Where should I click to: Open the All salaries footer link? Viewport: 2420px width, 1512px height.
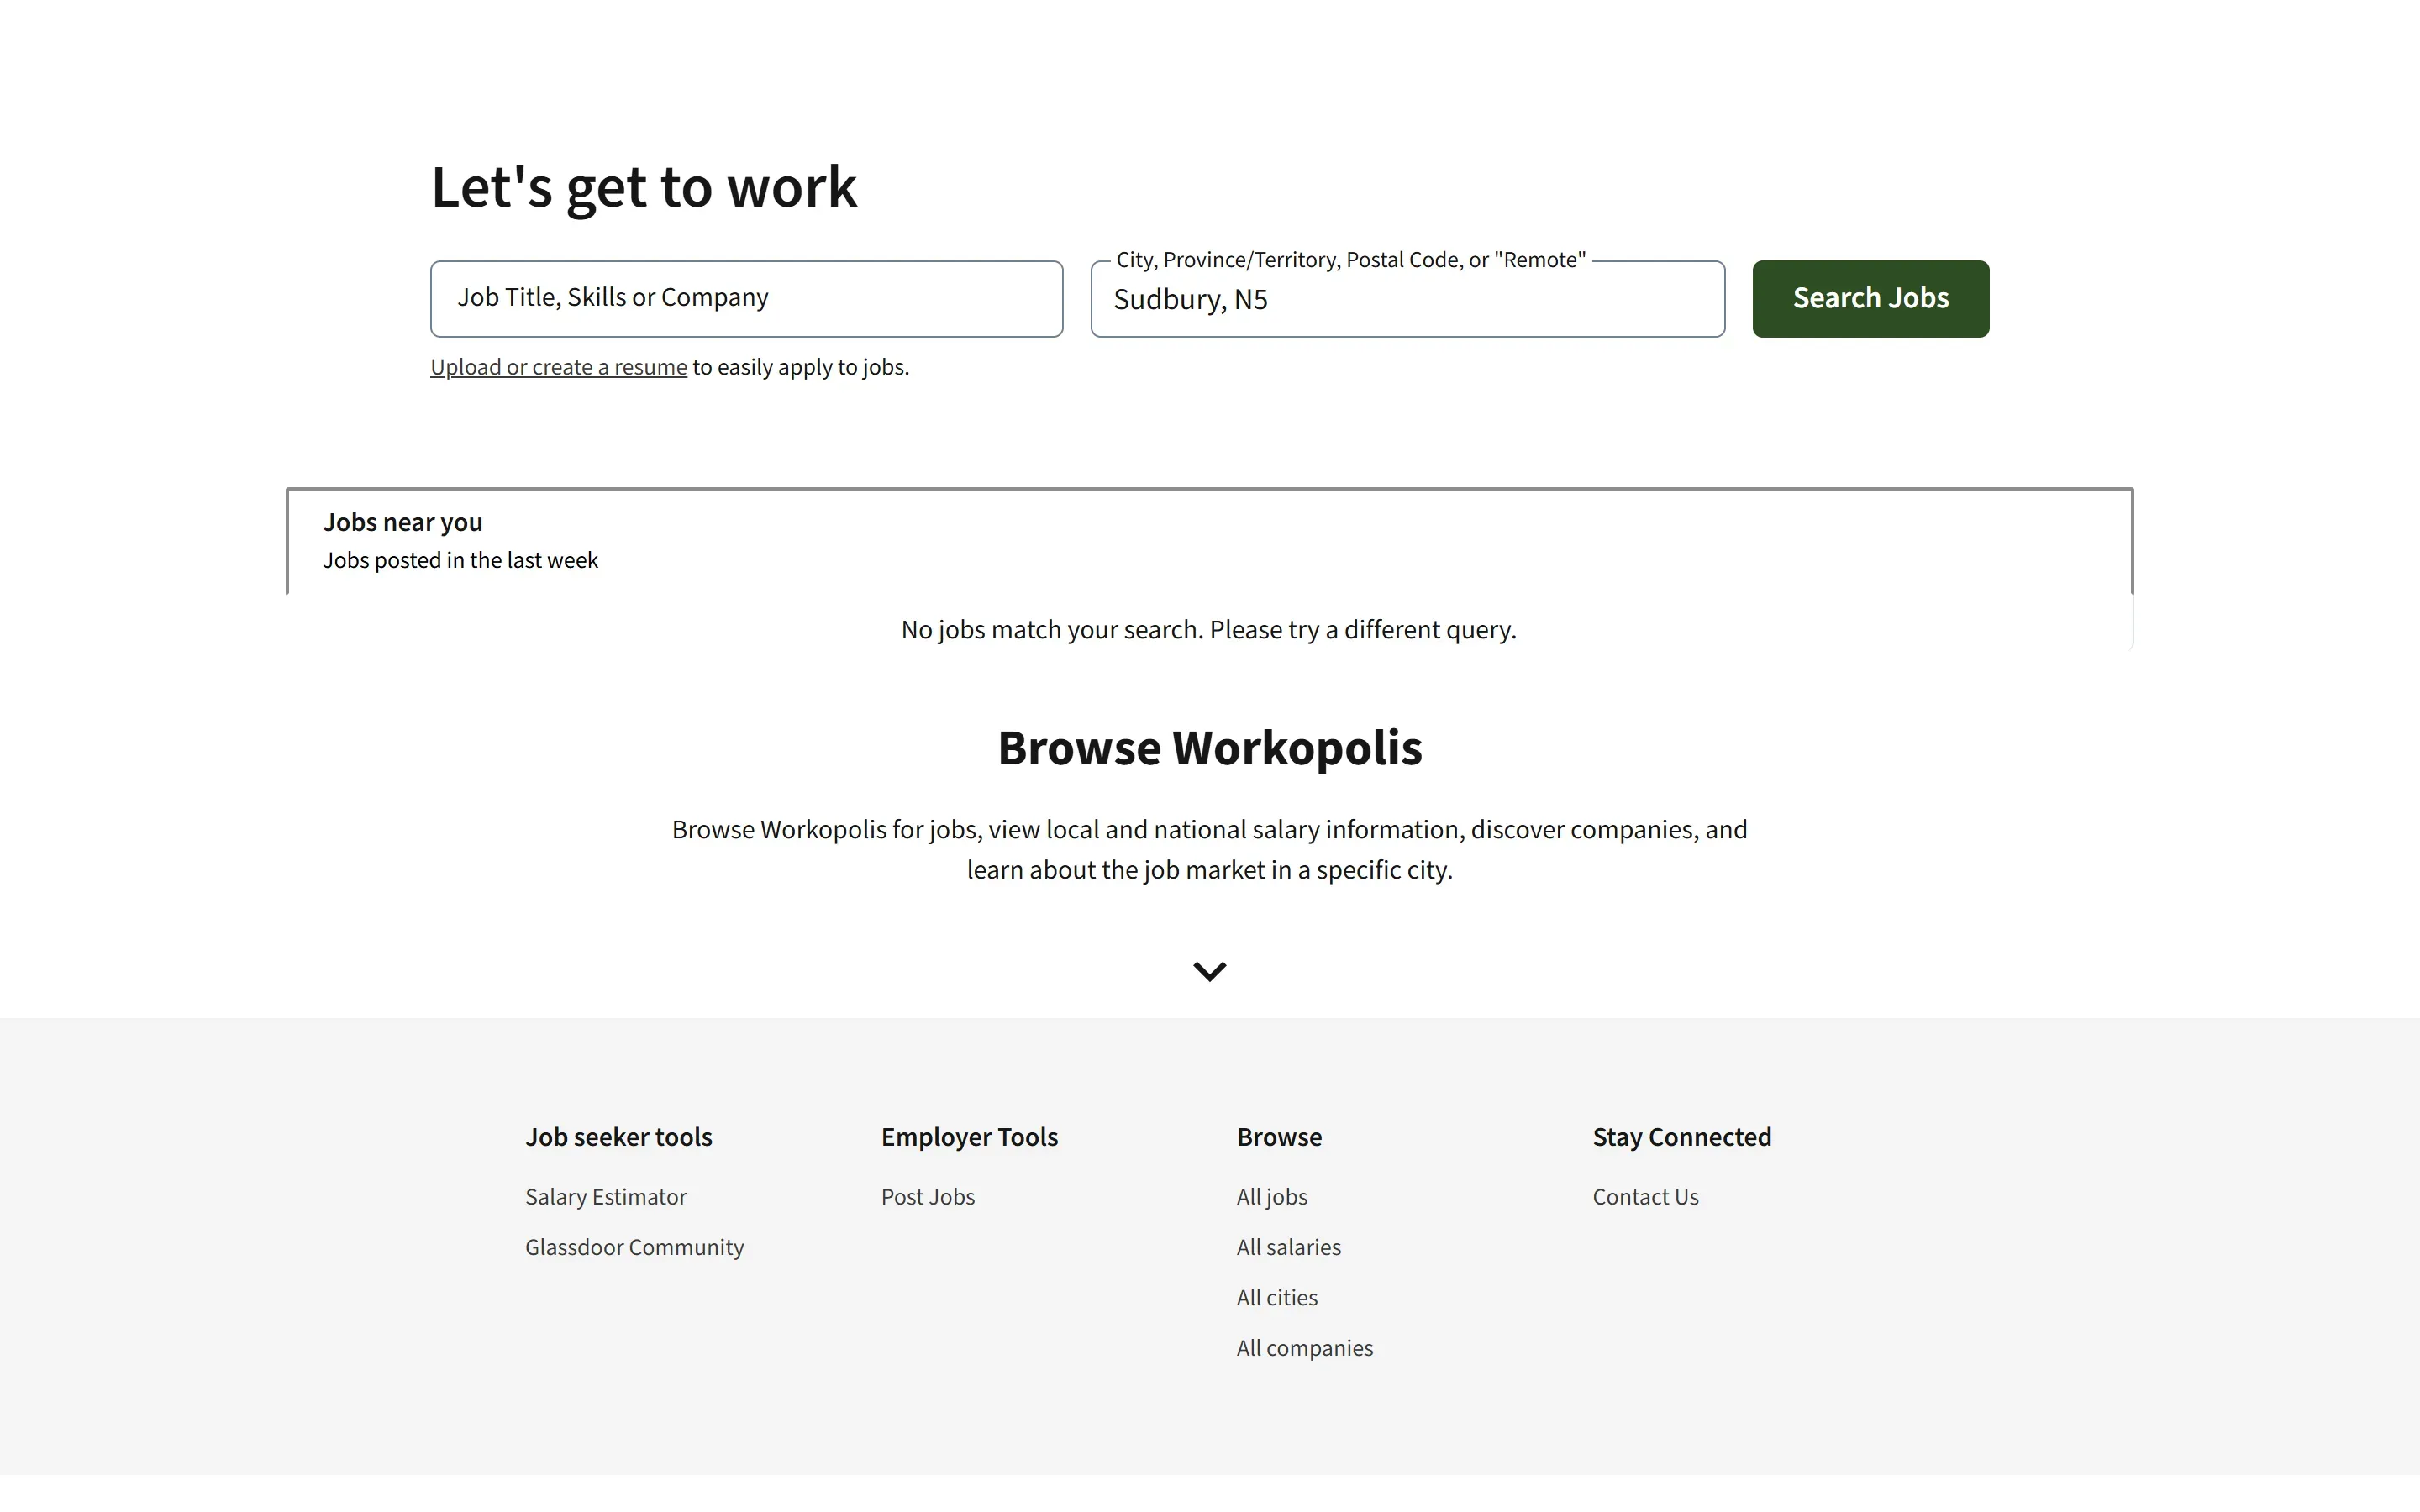pos(1289,1247)
